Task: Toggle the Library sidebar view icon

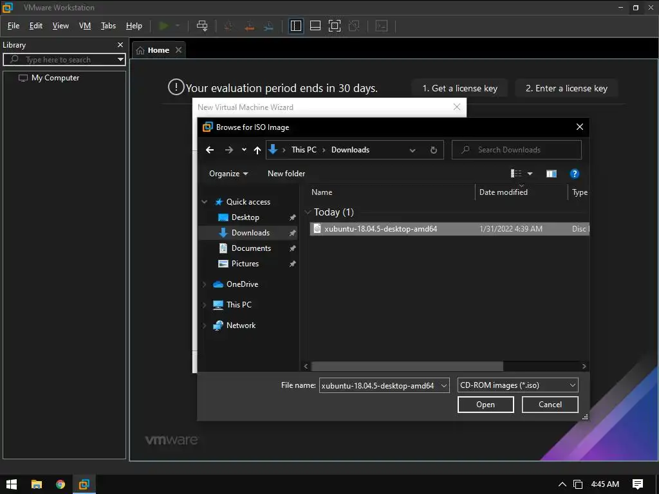Action: pos(296,26)
